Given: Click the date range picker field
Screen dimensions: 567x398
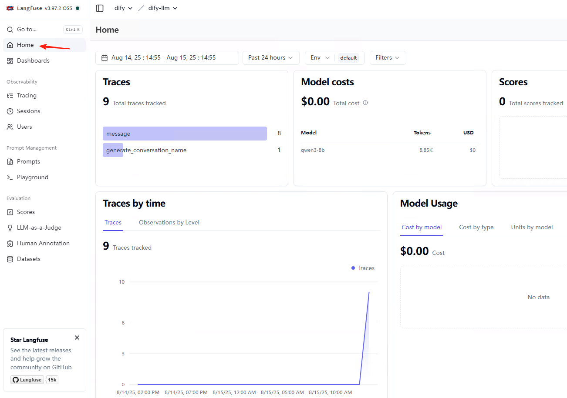Looking at the screenshot, I should [167, 58].
